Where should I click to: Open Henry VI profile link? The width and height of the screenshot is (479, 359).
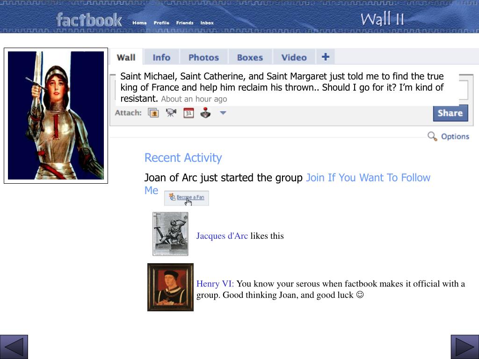[215, 284]
